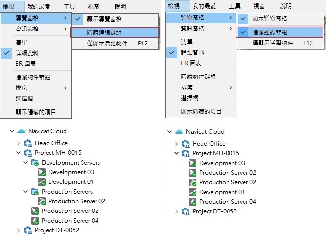Screen dimensions: 327x240
Task: Open 工具 menu in right menu bar
Action: (x=234, y=6)
